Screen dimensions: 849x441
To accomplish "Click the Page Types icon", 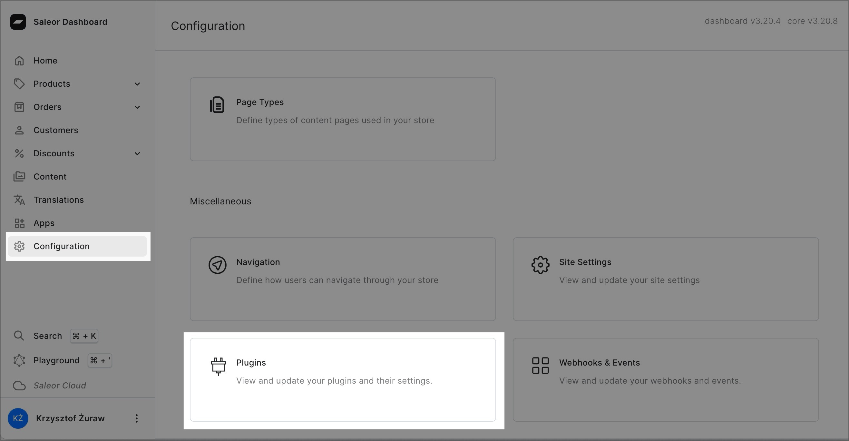I will click(217, 104).
